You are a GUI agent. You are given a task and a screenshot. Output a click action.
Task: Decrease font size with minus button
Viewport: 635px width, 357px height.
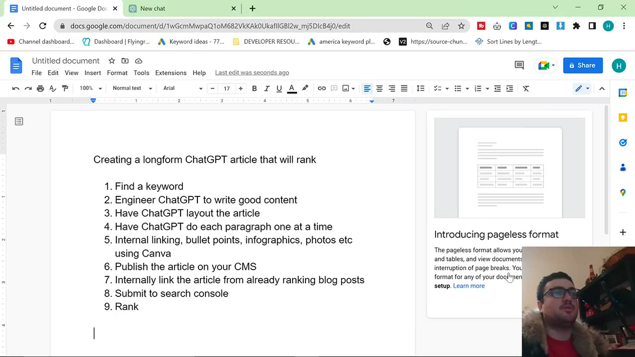(212, 88)
